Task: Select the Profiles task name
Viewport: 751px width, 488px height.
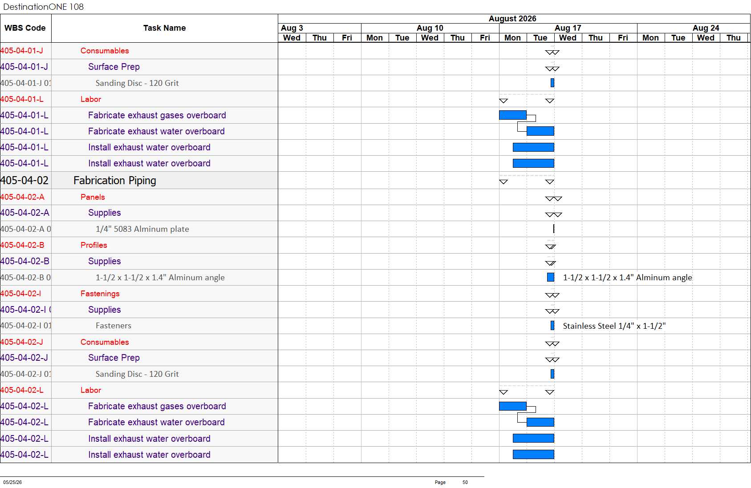Action: (x=94, y=245)
